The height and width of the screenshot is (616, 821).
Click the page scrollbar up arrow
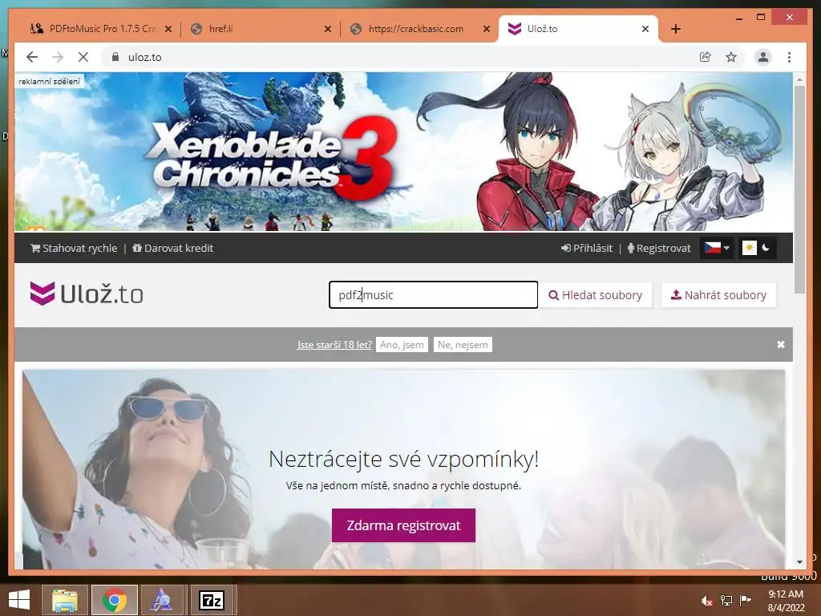point(799,79)
